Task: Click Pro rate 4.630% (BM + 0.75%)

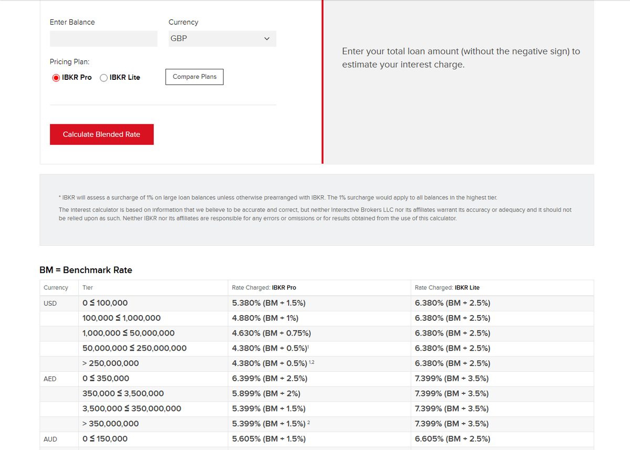Action: (271, 333)
